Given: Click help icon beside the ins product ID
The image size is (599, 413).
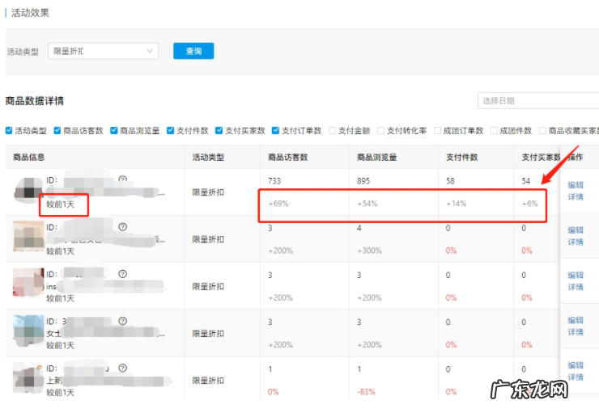Looking at the screenshot, I should click(122, 274).
